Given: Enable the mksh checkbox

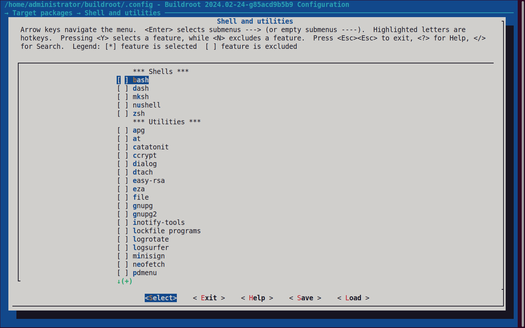Looking at the screenshot, I should [122, 97].
